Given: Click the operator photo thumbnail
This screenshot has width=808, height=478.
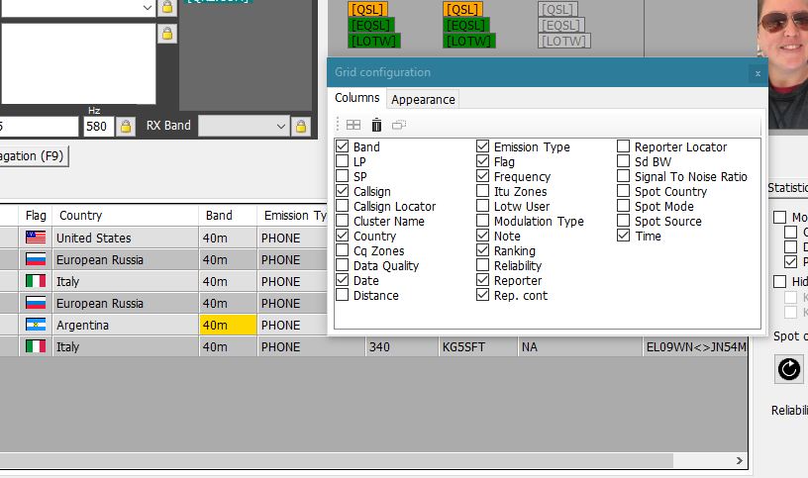Looking at the screenshot, I should pos(782,64).
